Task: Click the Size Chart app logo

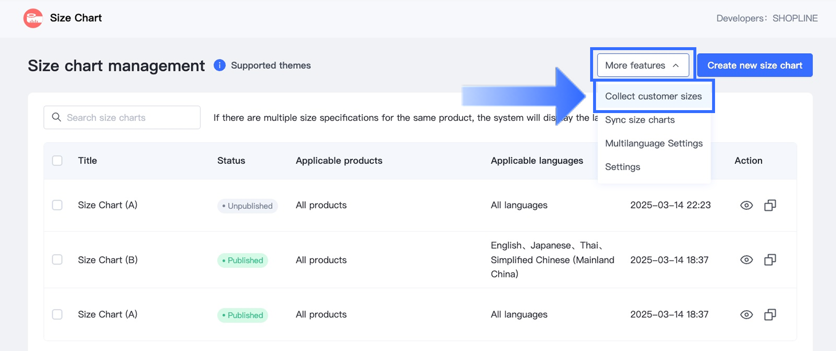Action: coord(33,18)
